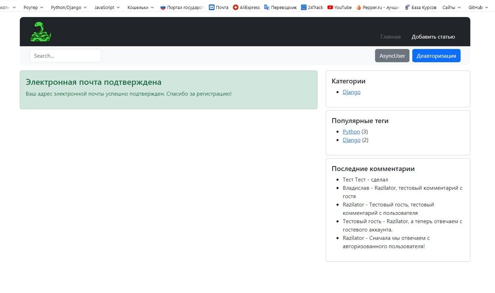Click the comment 'Razilator - Тестовый гость, тестовый'
Screen dimensions: 495x293
[x=388, y=209]
